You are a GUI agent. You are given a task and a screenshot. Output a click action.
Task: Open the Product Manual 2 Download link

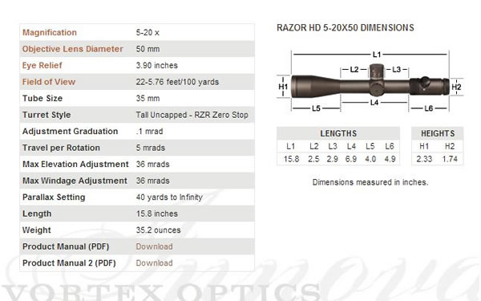(x=154, y=263)
